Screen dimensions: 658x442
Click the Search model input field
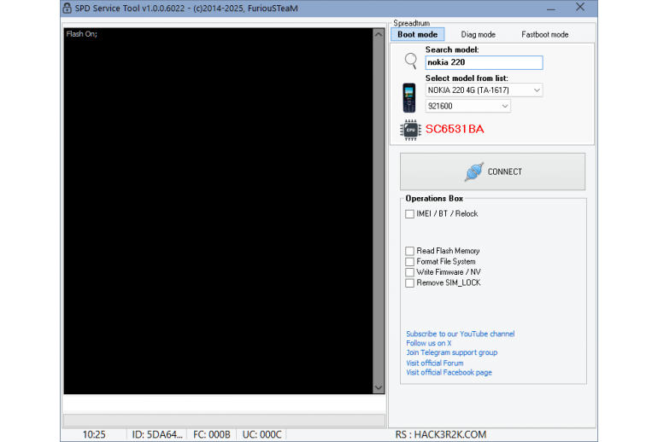tap(484, 62)
